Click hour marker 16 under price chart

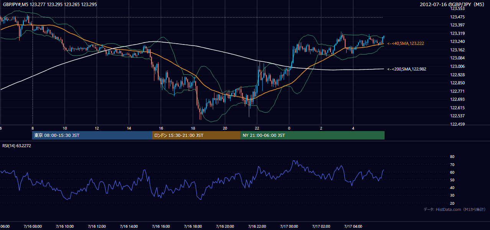pos(161,128)
